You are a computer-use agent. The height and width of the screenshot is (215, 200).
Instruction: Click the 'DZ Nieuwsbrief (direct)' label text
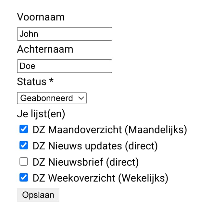85,162
